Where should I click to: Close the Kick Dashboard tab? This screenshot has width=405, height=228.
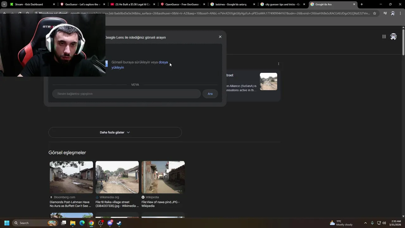click(x=54, y=4)
